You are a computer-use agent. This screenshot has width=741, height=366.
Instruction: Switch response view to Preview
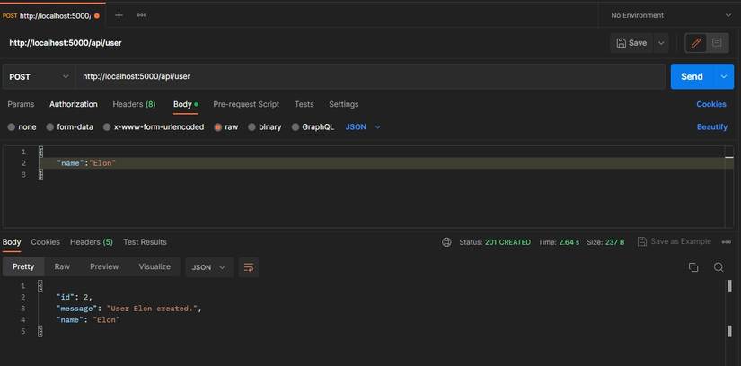104,266
